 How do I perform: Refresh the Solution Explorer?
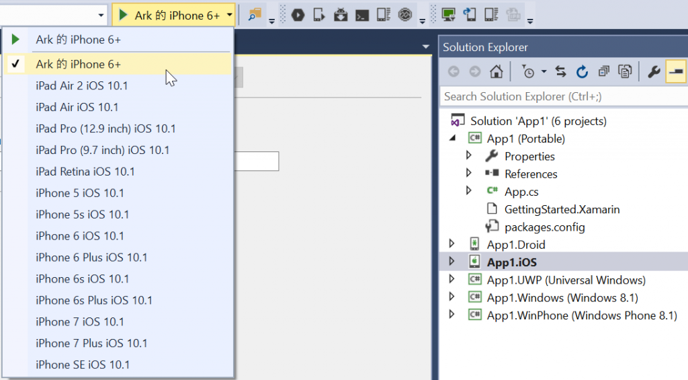tap(582, 71)
